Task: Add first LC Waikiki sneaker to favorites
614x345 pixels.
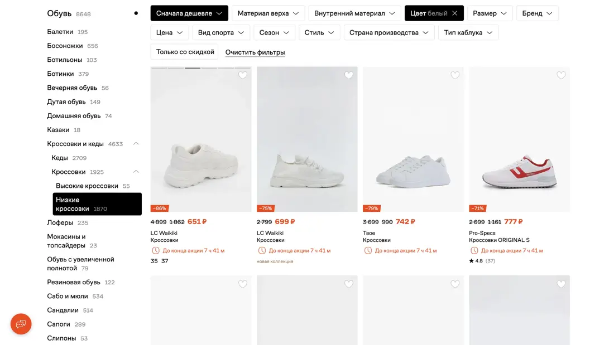Action: (x=243, y=75)
